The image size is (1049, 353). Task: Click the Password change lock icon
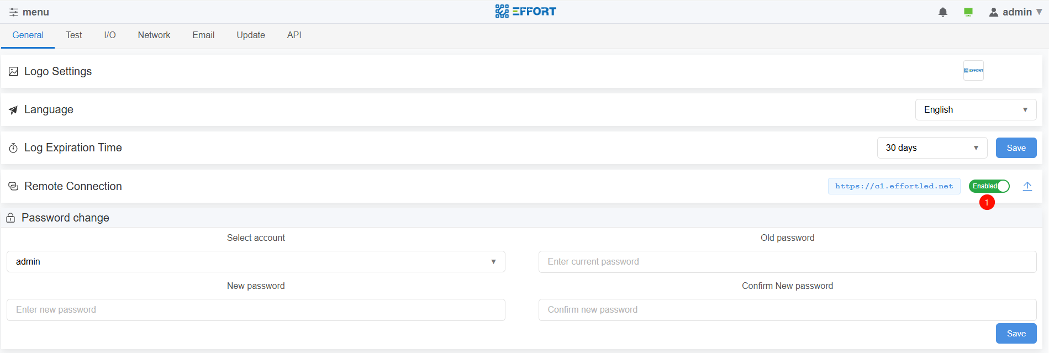(10, 218)
